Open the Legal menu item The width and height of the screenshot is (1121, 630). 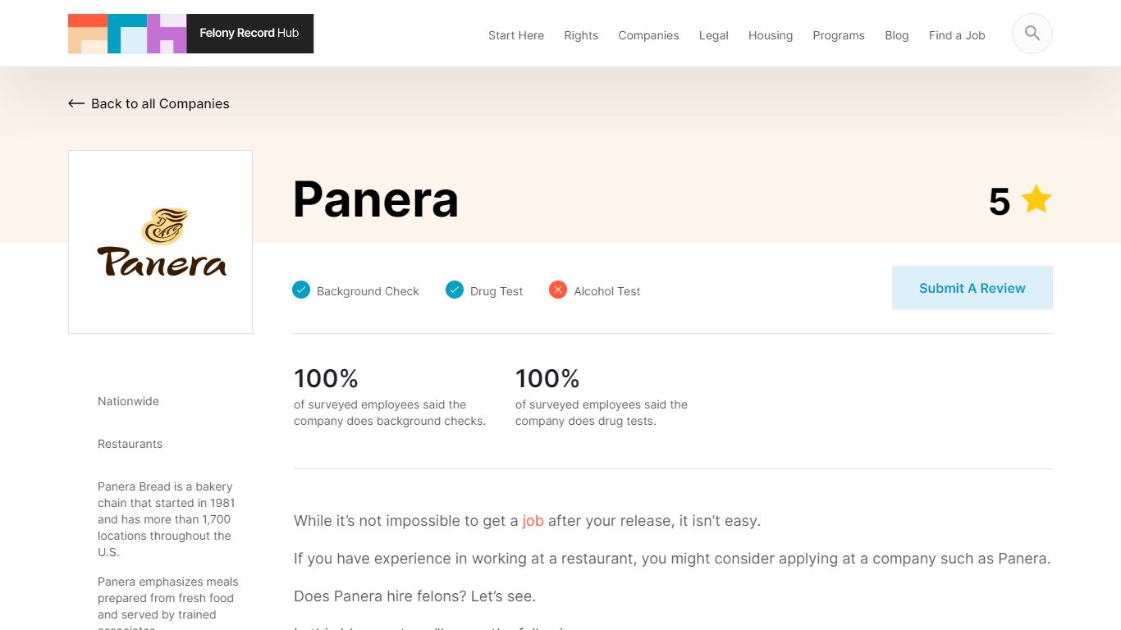click(x=714, y=35)
